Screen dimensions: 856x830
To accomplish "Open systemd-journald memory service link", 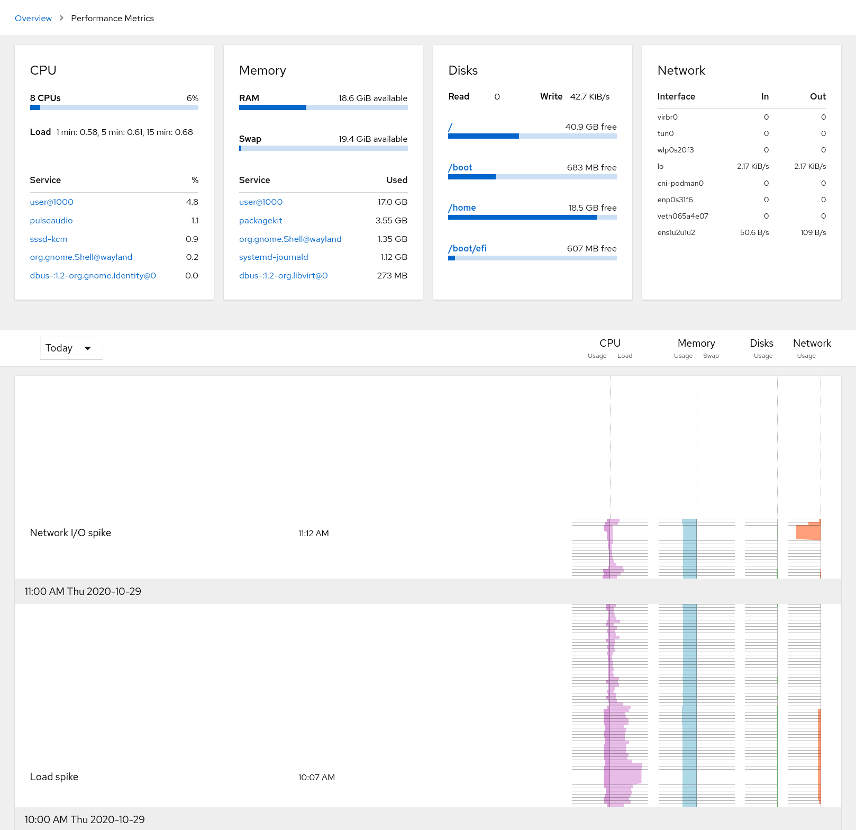I will coord(273,257).
